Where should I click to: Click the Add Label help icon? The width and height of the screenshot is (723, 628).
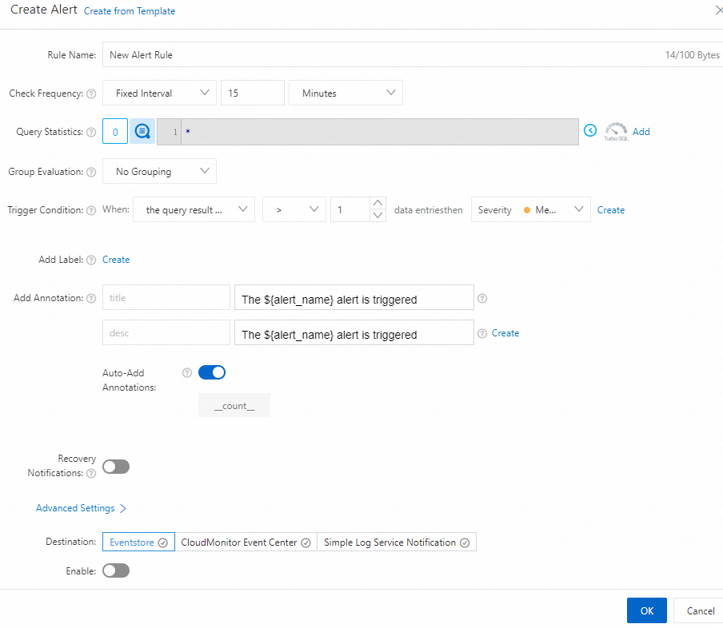pos(91,260)
